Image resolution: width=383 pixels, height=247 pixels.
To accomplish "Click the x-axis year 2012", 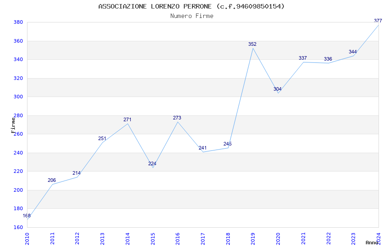I will [x=77, y=238].
